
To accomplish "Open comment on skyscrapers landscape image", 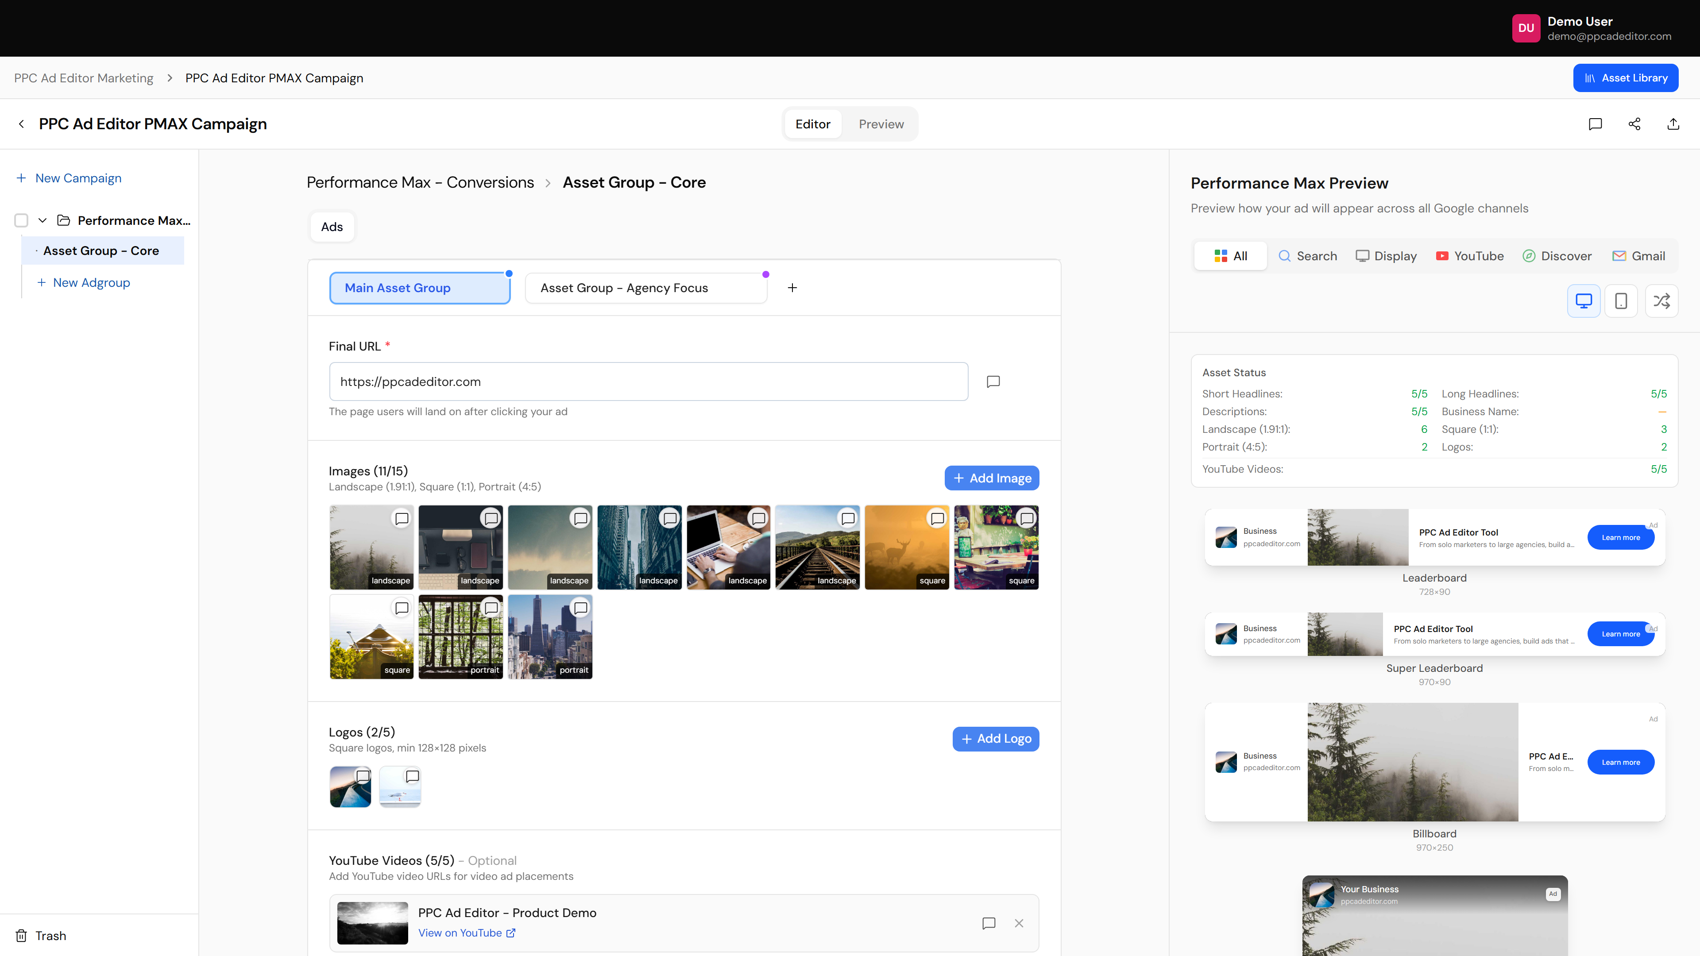I will point(670,519).
